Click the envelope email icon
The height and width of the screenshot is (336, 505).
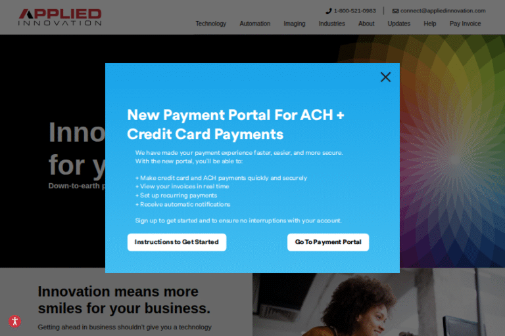click(395, 11)
